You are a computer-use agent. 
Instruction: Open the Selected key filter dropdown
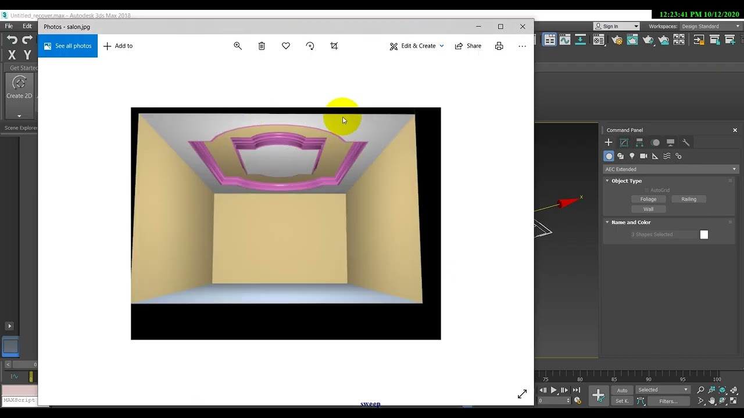(x=663, y=390)
